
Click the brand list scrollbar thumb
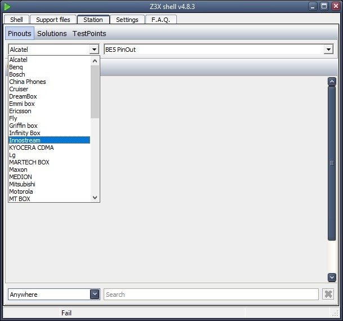tap(95, 92)
